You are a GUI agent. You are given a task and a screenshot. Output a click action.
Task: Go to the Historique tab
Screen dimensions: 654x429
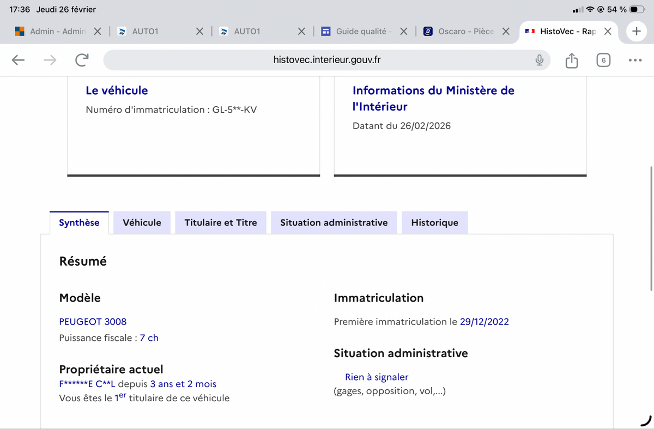434,223
